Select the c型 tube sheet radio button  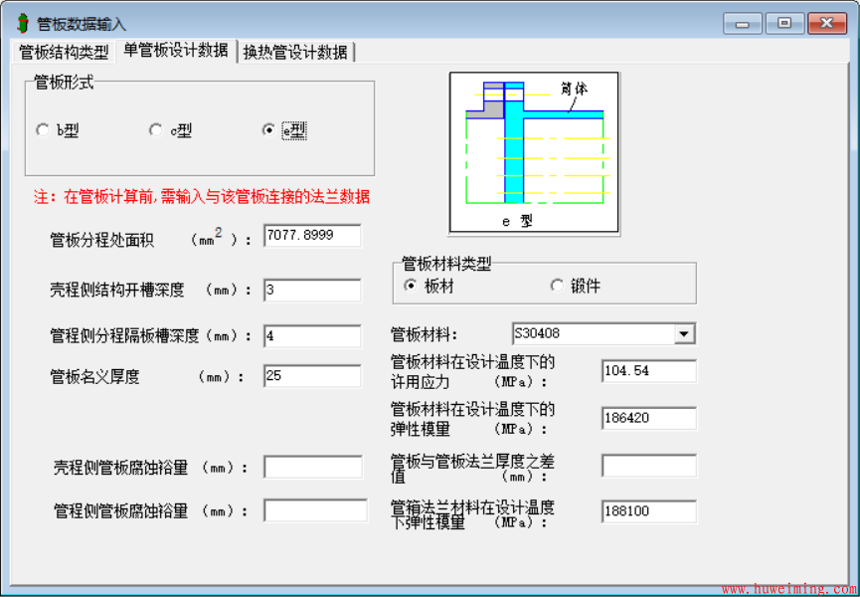click(156, 129)
